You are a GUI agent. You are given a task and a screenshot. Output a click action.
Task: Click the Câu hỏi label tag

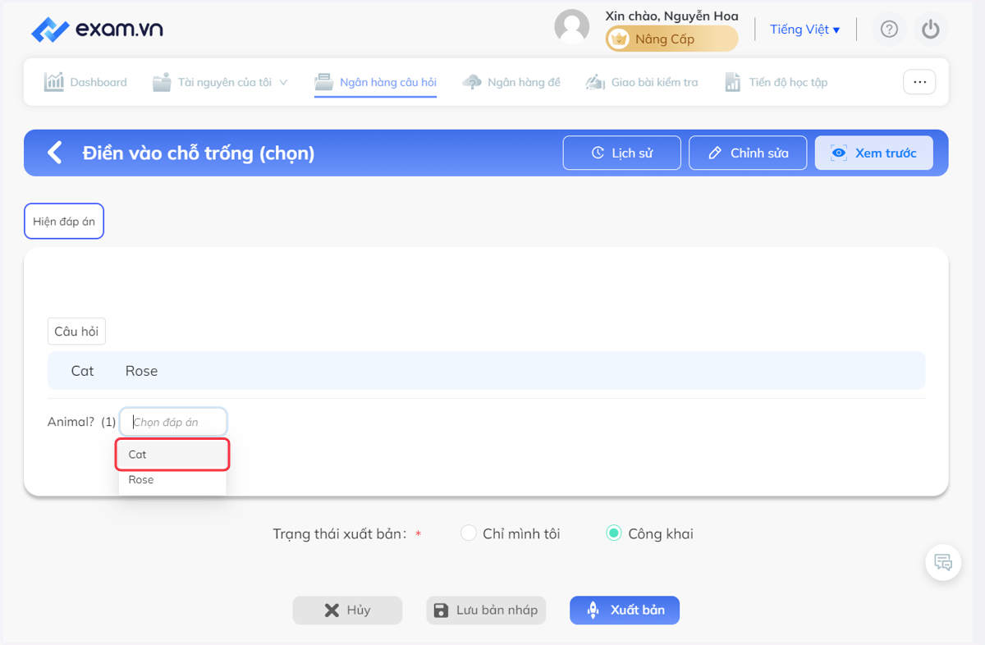[76, 332]
